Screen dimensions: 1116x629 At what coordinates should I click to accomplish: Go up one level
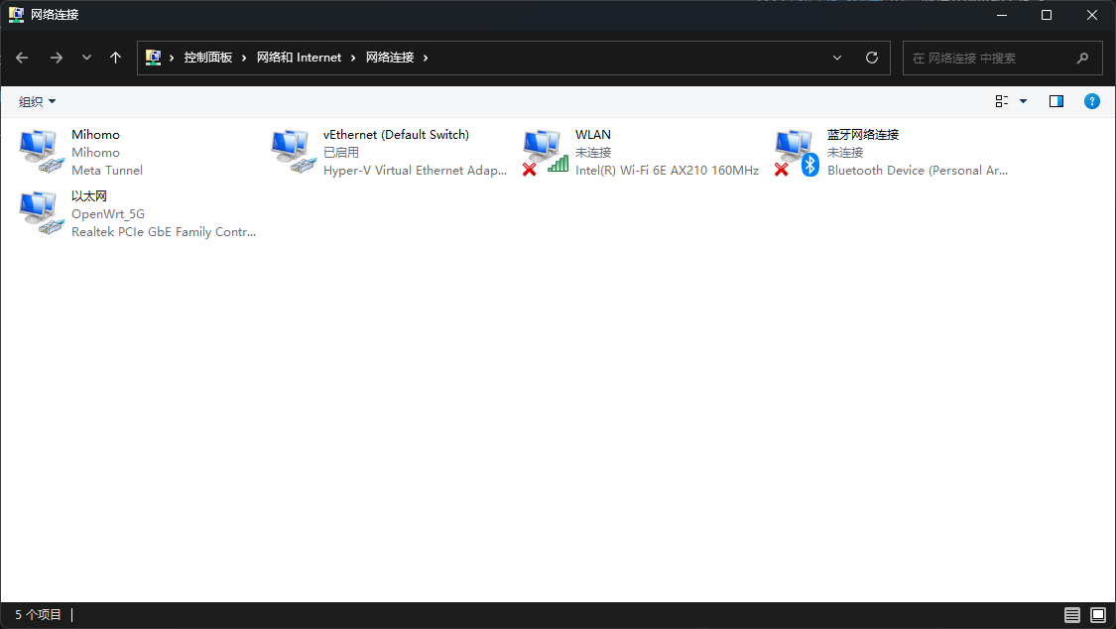coord(115,58)
